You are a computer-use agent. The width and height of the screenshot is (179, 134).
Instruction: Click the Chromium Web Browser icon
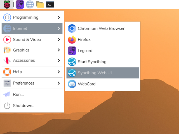tap(72, 28)
